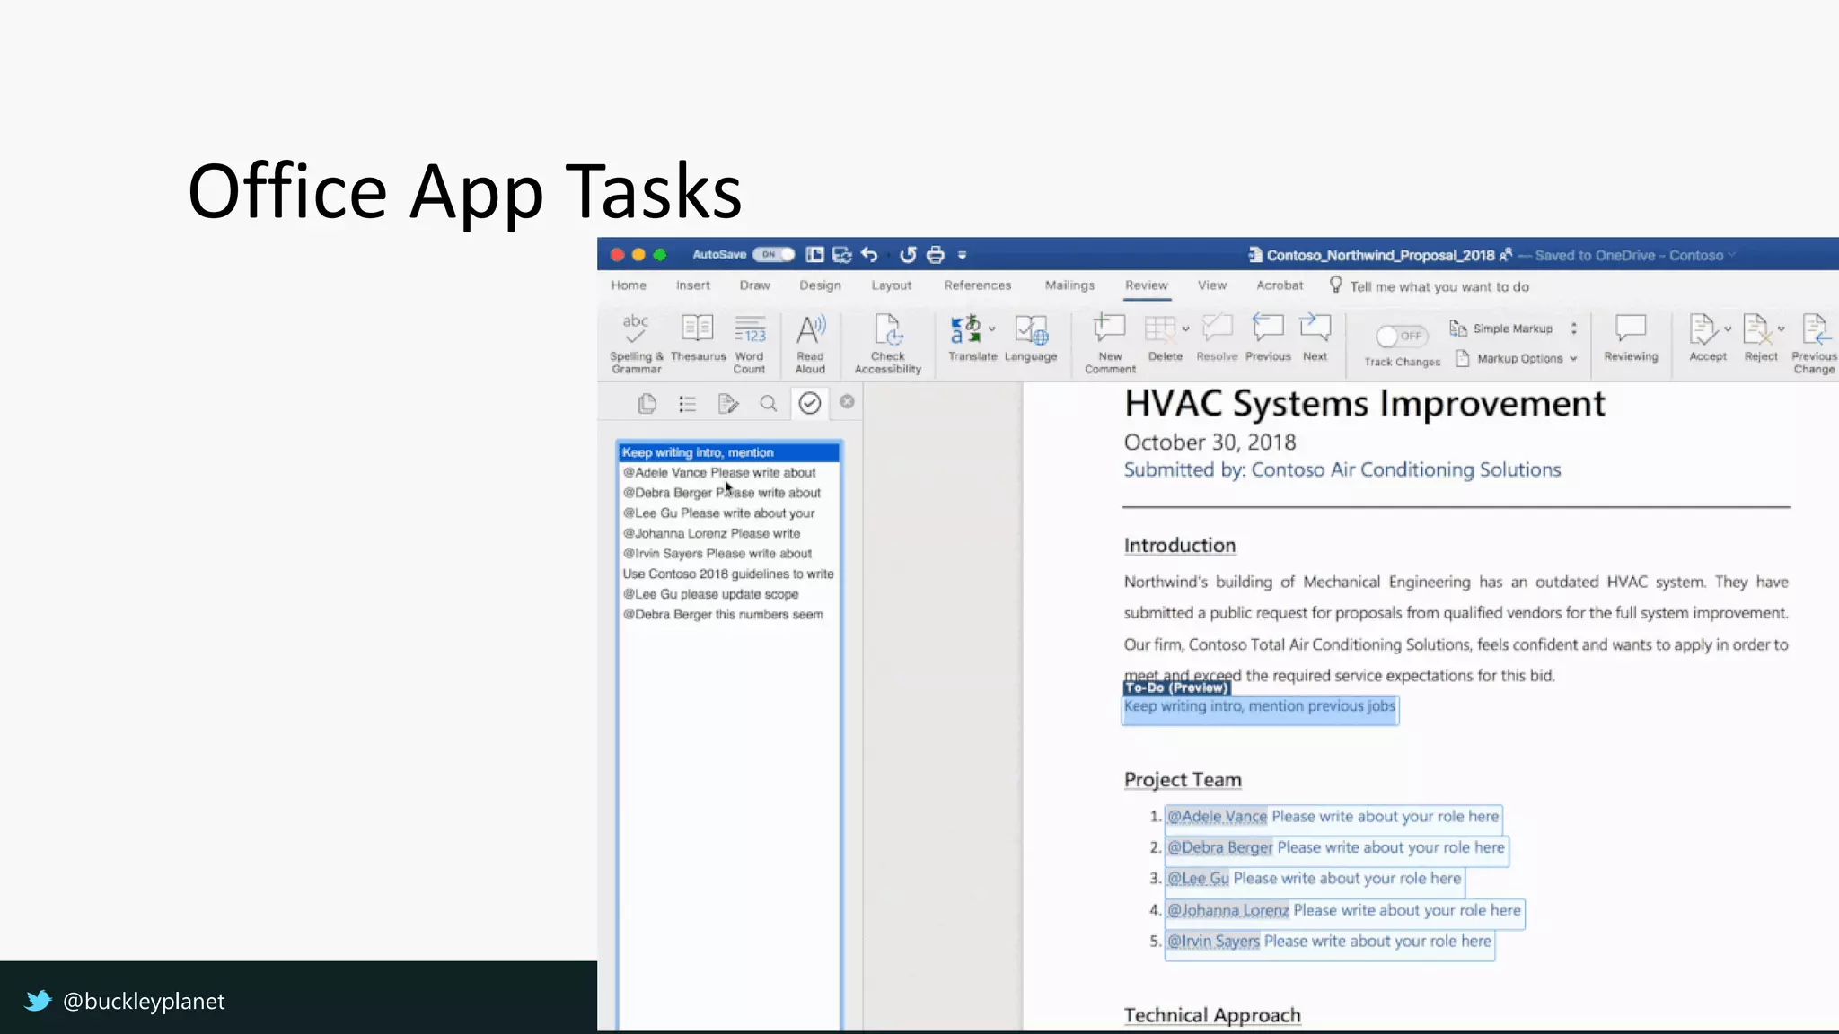Click the @Johanna Lorenz mention in document
The width and height of the screenshot is (1839, 1034).
1227,910
